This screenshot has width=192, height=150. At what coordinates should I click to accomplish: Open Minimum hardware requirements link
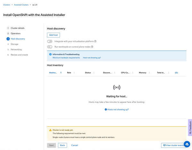point(66,58)
